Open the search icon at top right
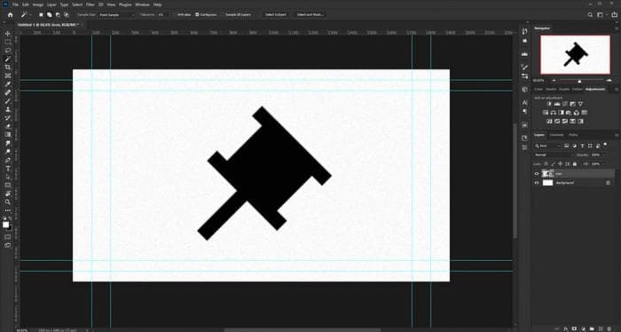 pos(590,15)
